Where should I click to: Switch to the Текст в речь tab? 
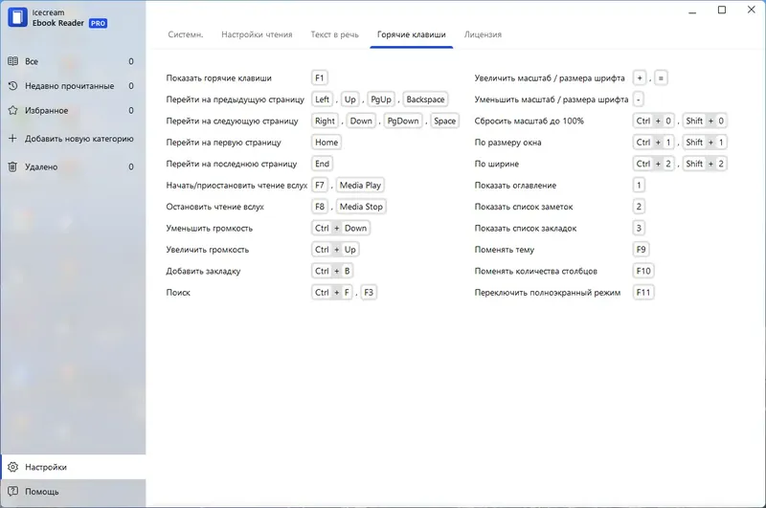pyautogui.click(x=334, y=34)
